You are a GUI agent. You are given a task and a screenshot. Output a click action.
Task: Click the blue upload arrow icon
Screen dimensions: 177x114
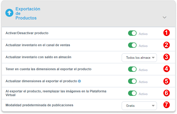coord(9,13)
